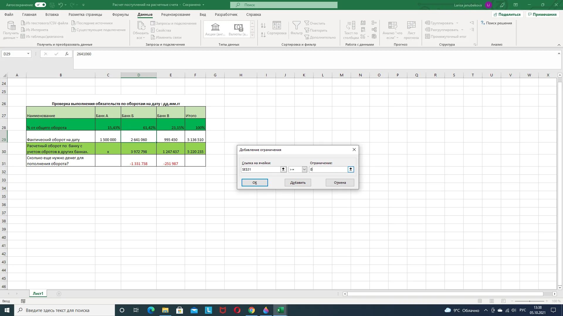The height and width of the screenshot is (316, 563).
Task: Open the Data Validation dropdown arrow
Action: click(368, 37)
